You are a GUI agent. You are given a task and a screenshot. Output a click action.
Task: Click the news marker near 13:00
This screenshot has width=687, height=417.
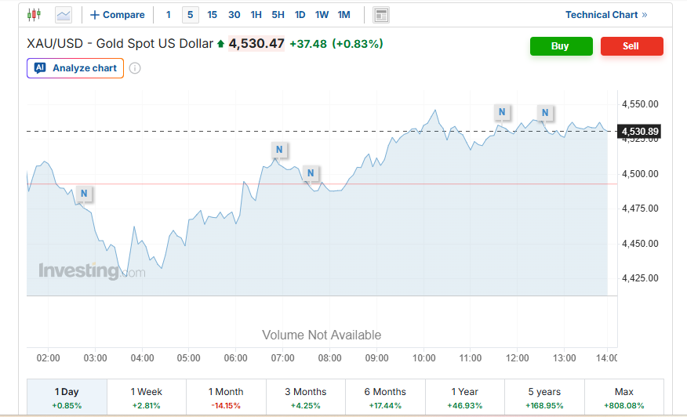(x=544, y=113)
